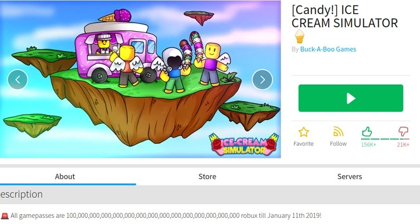This screenshot has height=224, width=420.
Task: Click the previous image carousel arrow
Action: 18,79
